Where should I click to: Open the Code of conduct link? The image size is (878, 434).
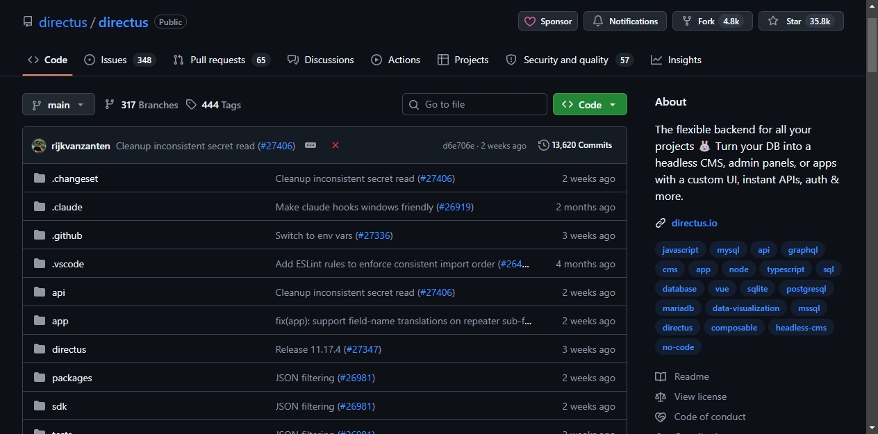[x=701, y=417]
